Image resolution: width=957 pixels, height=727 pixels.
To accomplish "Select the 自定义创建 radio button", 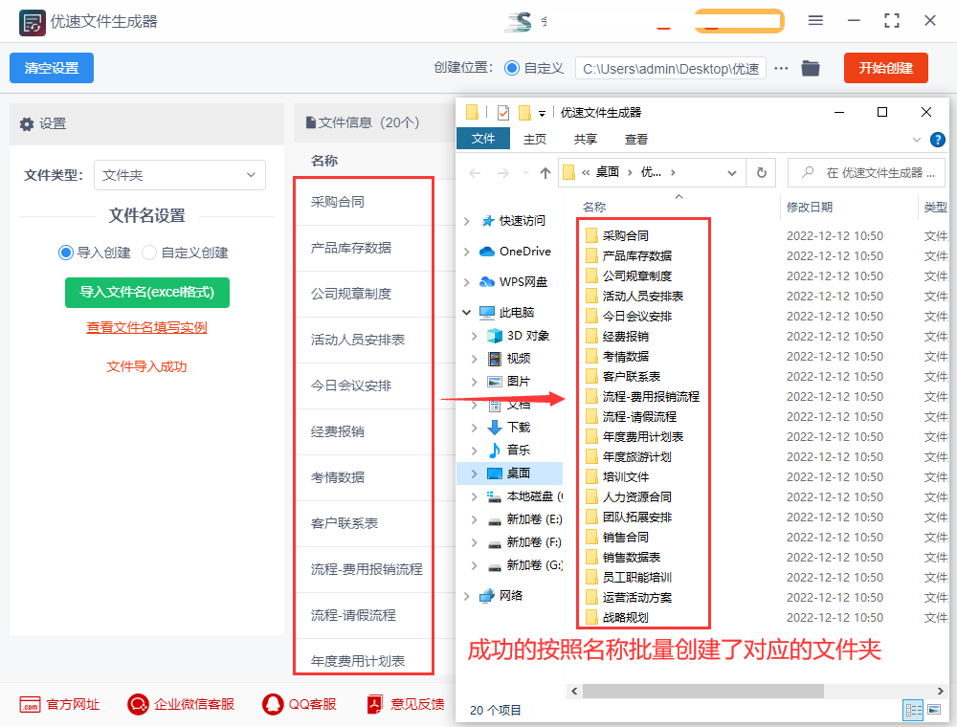I will tap(149, 253).
